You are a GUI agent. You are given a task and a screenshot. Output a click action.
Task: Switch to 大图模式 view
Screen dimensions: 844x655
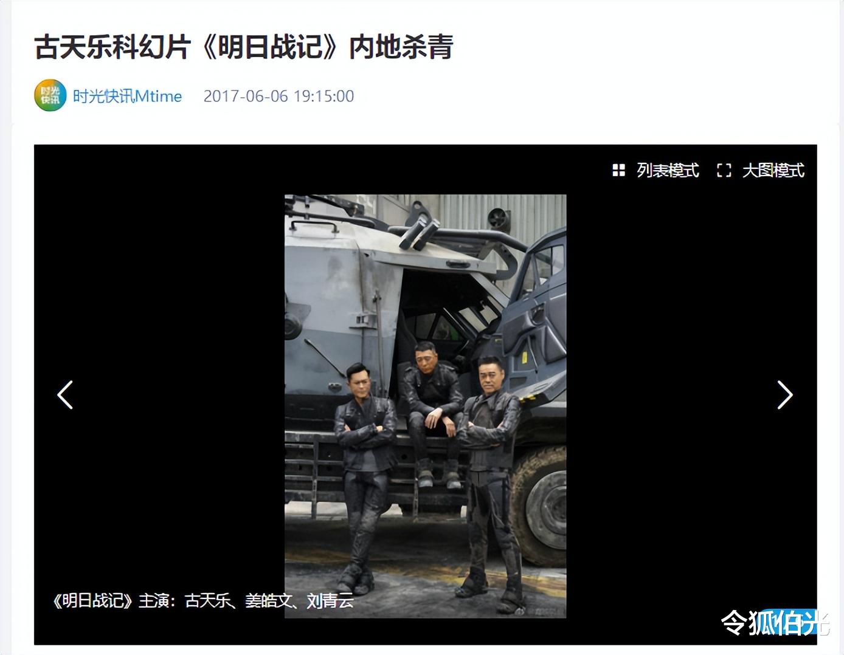click(773, 170)
